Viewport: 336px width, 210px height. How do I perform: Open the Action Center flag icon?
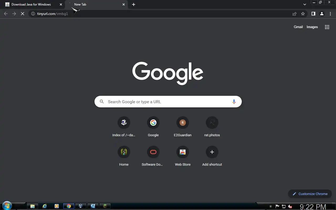tap(277, 206)
